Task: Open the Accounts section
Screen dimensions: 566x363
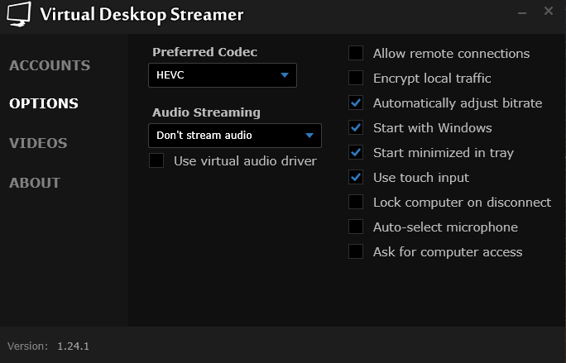Action: (50, 65)
